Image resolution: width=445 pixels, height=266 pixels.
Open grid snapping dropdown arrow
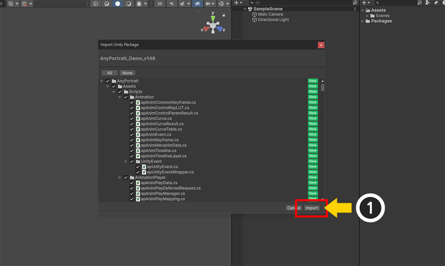pos(31,4)
